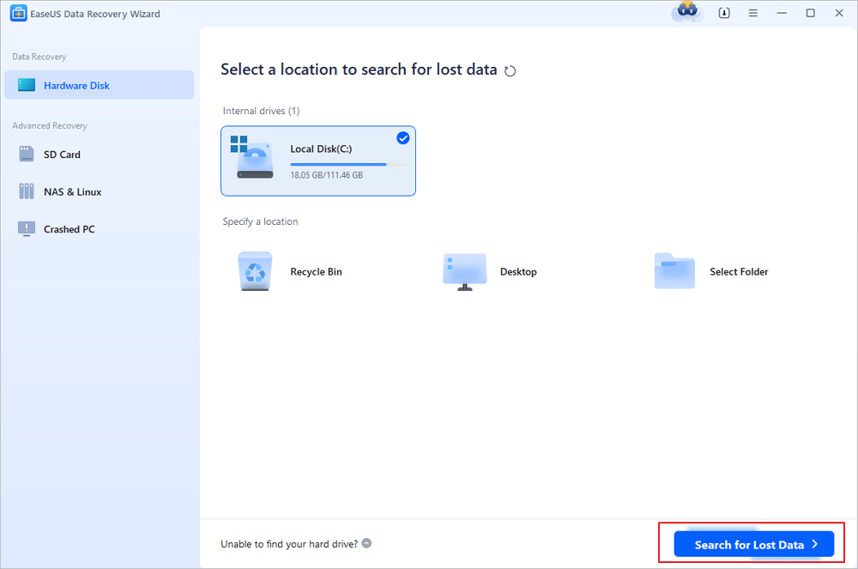The height and width of the screenshot is (569, 858).
Task: Click the NAS & Linux sidebar icon
Action: click(x=27, y=192)
